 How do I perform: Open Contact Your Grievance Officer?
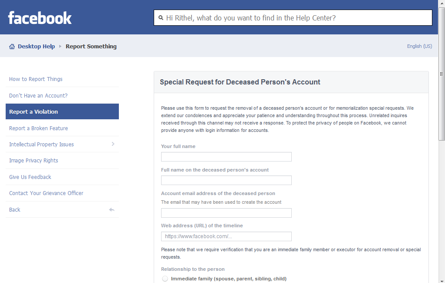(x=46, y=193)
